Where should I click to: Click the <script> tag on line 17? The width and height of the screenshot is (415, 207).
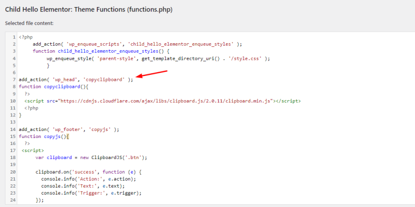tap(33, 150)
